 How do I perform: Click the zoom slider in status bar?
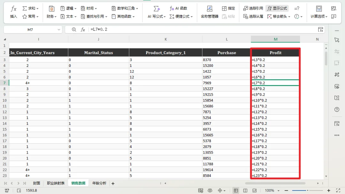(307, 190)
